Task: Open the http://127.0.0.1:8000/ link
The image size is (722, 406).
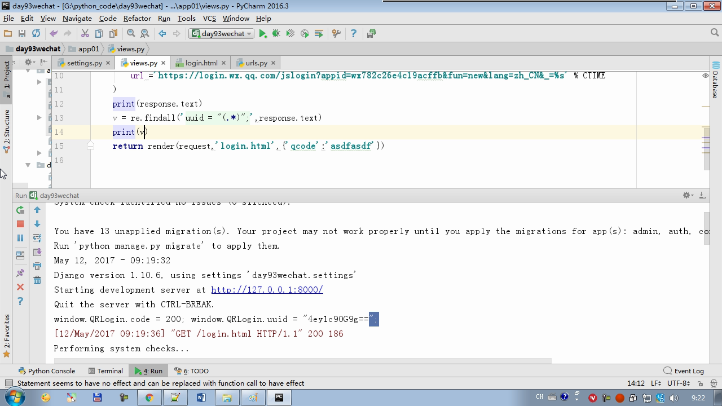Action: (267, 290)
